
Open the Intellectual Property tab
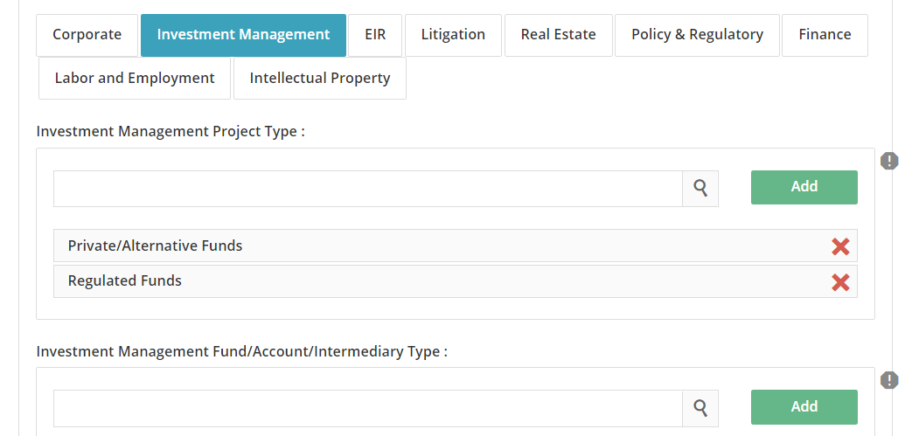pyautogui.click(x=320, y=79)
